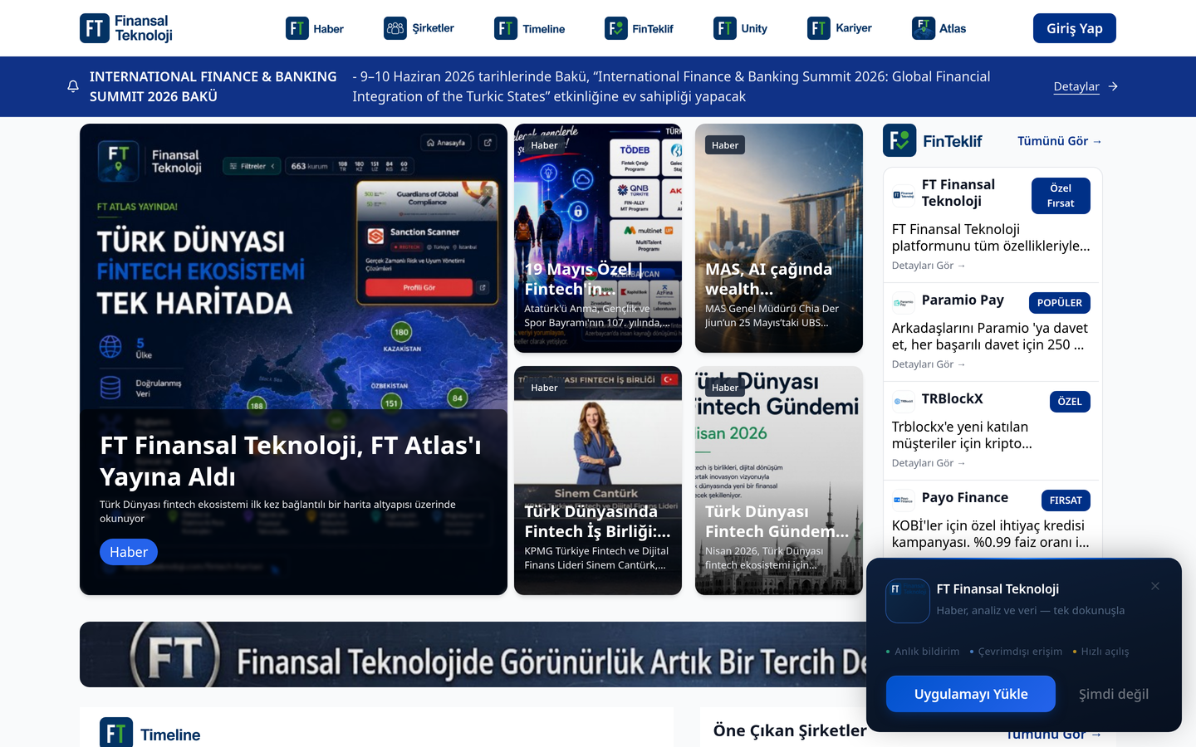Open the Unity menu item
The width and height of the screenshot is (1196, 747).
point(740,28)
